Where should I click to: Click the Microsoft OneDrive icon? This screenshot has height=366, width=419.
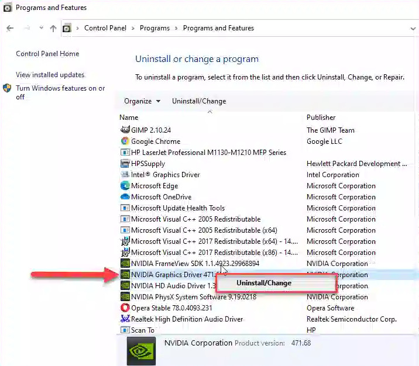pyautogui.click(x=125, y=197)
